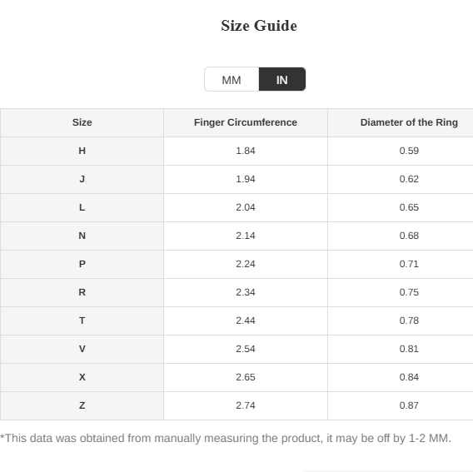Select size P row label

click(82, 264)
